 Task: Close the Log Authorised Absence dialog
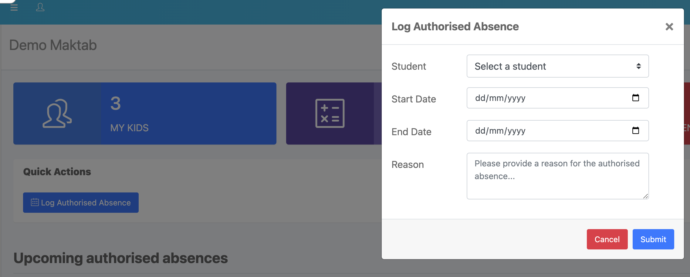[669, 27]
